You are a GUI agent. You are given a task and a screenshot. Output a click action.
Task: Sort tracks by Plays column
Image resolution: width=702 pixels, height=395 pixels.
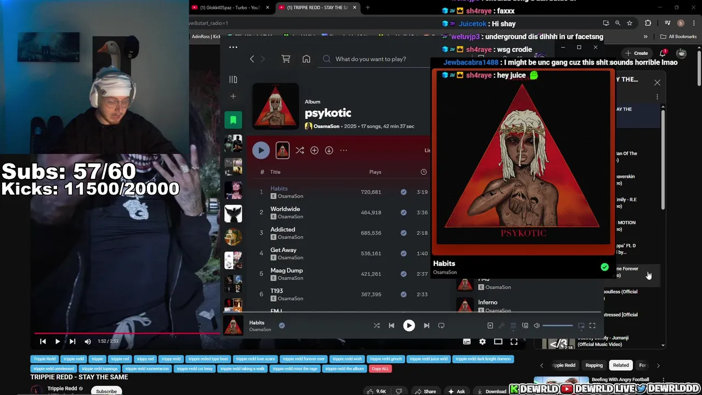(x=375, y=172)
